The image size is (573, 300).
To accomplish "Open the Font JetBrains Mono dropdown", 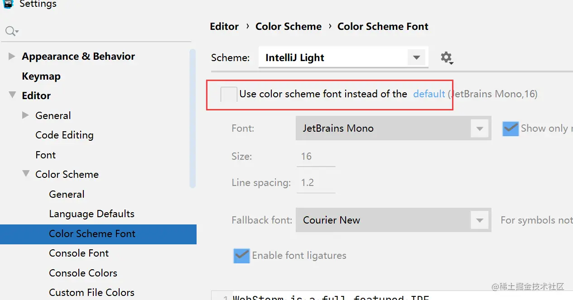I will click(393, 129).
